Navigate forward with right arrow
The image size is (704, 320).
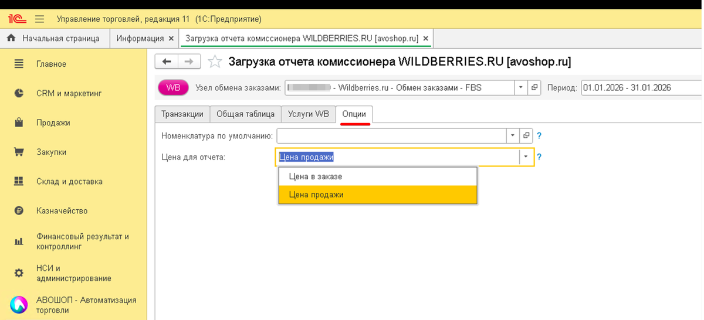click(x=189, y=62)
